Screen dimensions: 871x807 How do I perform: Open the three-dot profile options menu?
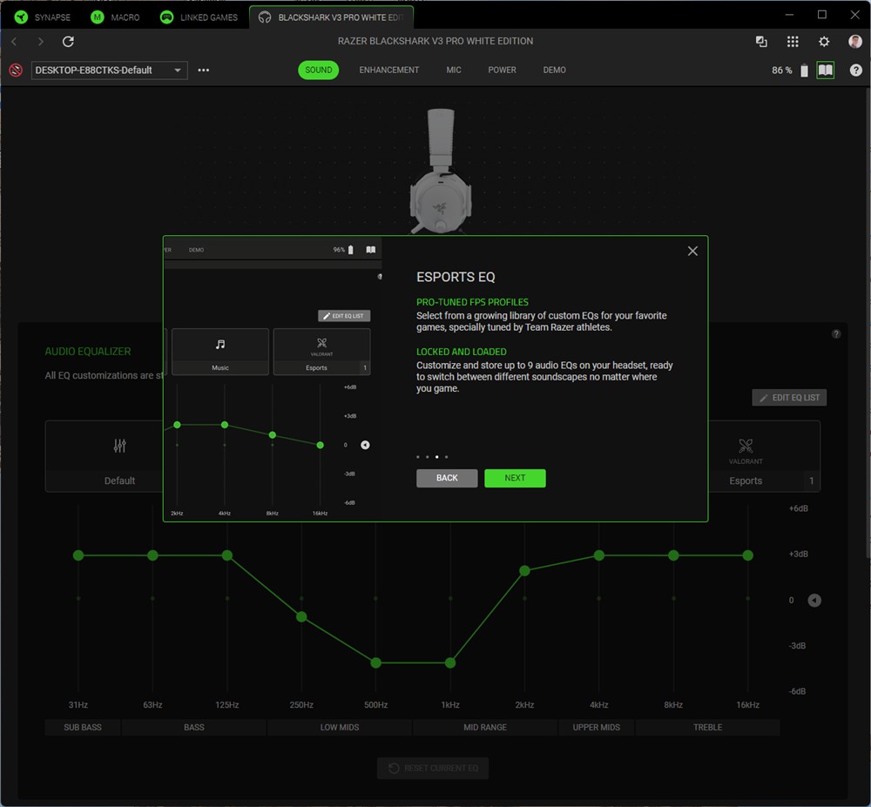(204, 71)
